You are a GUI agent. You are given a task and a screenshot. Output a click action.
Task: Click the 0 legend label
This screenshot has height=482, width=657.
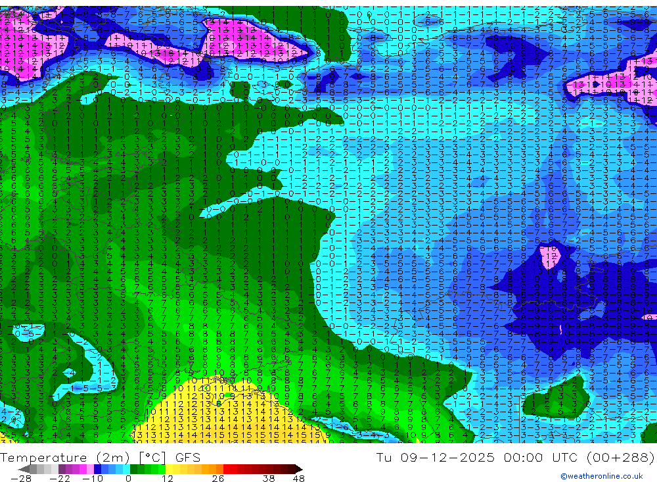pos(128,479)
